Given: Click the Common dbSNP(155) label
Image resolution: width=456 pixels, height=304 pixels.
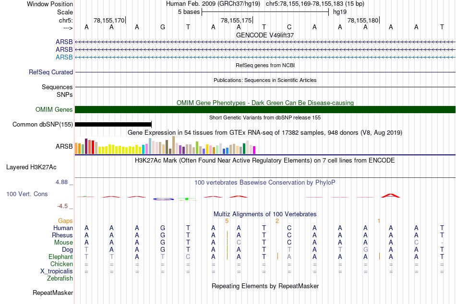Looking at the screenshot, I should [x=43, y=124].
